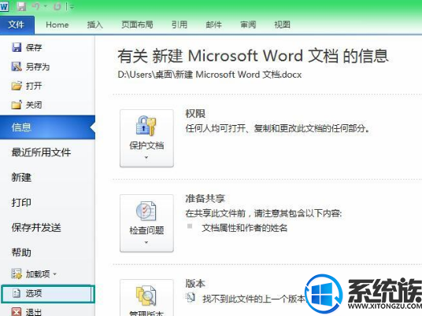Switch to the 插入 ribbon tab
Screen dimensions: 422x316
tap(95, 24)
